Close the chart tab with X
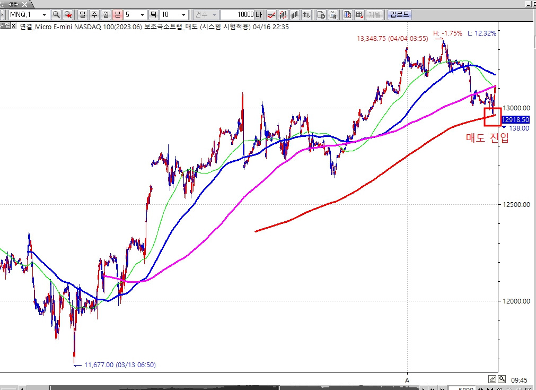The image size is (536, 390). (14, 25)
